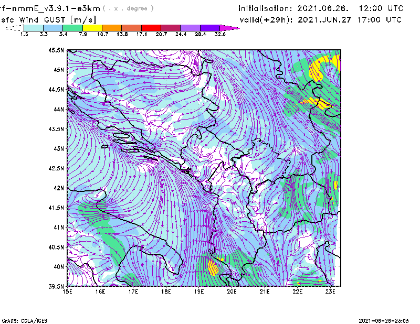Click the "42N" latitude label
The image size is (420, 324).
pos(59,188)
